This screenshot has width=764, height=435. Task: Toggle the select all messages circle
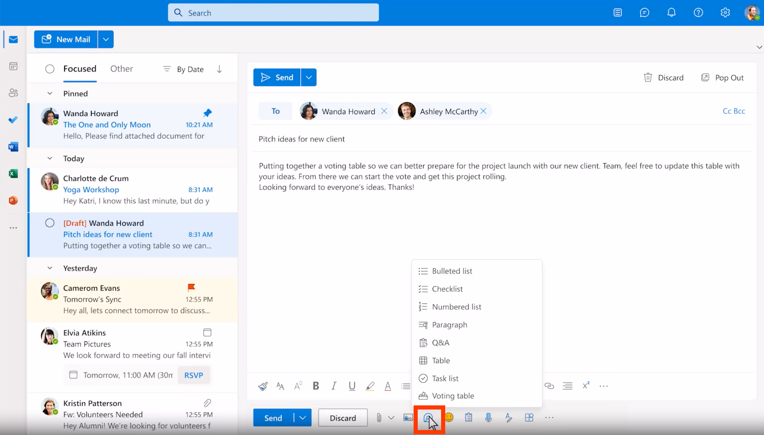click(50, 69)
